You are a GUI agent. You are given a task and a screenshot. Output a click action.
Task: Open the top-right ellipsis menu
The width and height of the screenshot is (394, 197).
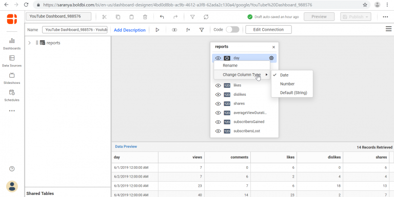[385, 17]
